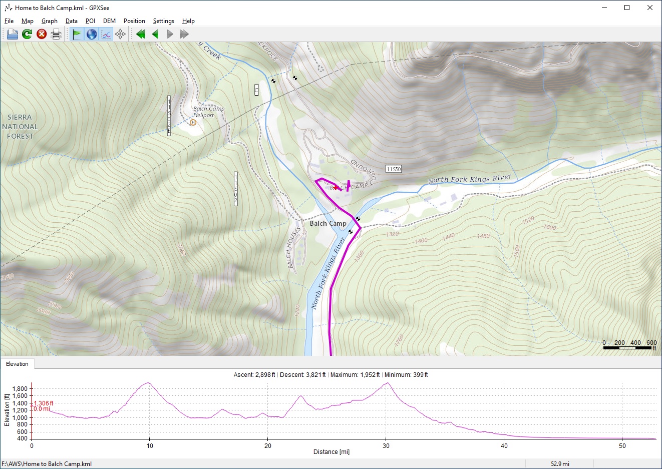The width and height of the screenshot is (662, 469).
Task: Click the Distance [mi] axis label
Action: click(332, 451)
